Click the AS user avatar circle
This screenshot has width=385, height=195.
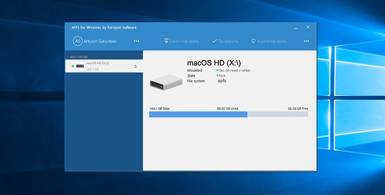point(77,41)
